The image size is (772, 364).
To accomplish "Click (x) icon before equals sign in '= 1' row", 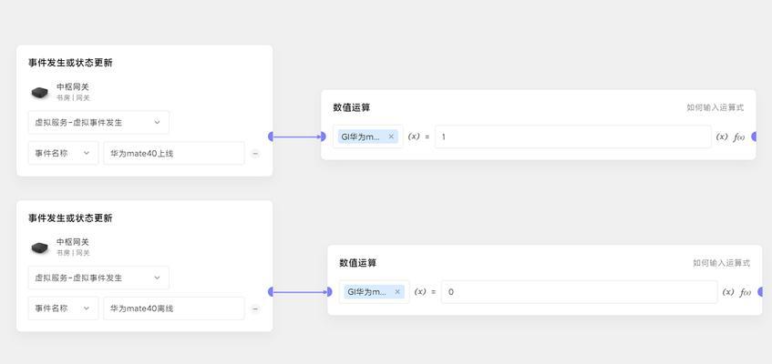I will coord(414,136).
